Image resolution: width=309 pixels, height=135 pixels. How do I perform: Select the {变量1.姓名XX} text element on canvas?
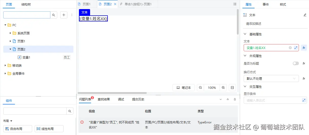point(93,19)
